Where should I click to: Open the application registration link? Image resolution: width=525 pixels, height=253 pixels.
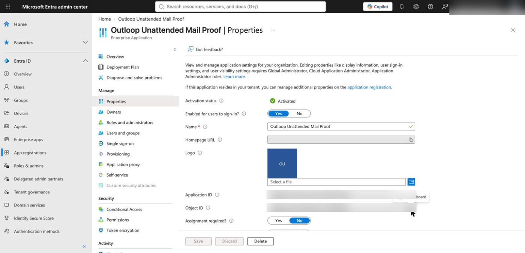[x=369, y=87]
